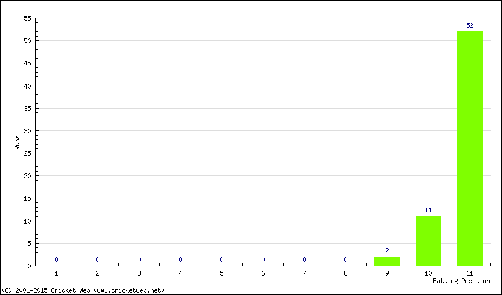Click the x-axis label for position 3
Screen dimensions: 502x295
pos(139,273)
